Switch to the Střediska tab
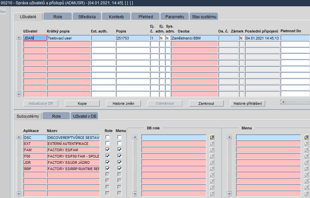The width and height of the screenshot is (310, 198). point(87,17)
